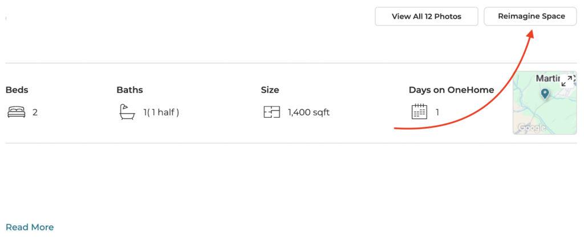Click the Google logo on the map
Screen dimensions: 584x243
point(532,128)
